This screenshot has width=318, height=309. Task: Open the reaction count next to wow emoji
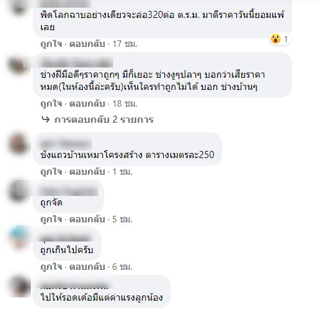pos(286,39)
